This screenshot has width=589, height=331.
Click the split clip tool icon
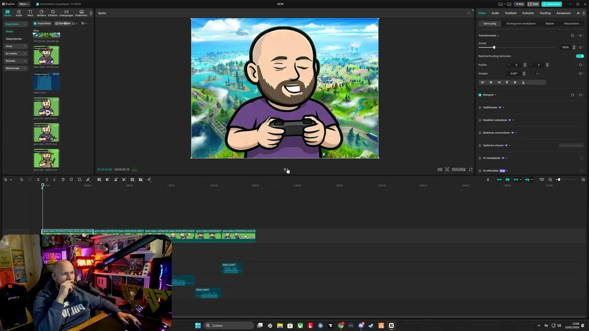38,179
